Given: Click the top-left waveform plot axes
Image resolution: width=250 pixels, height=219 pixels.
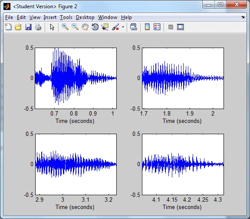Looking at the screenshot, I should 76,78.
